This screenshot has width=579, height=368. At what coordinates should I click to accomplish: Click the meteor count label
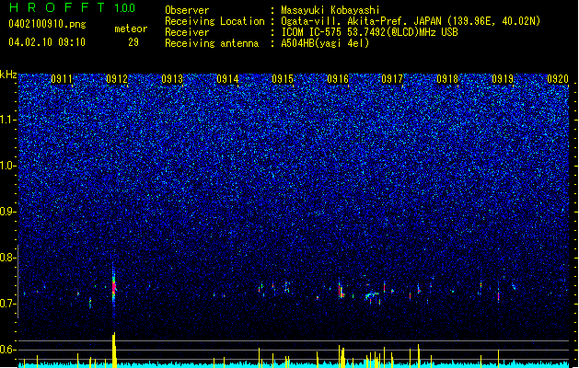coord(131,29)
